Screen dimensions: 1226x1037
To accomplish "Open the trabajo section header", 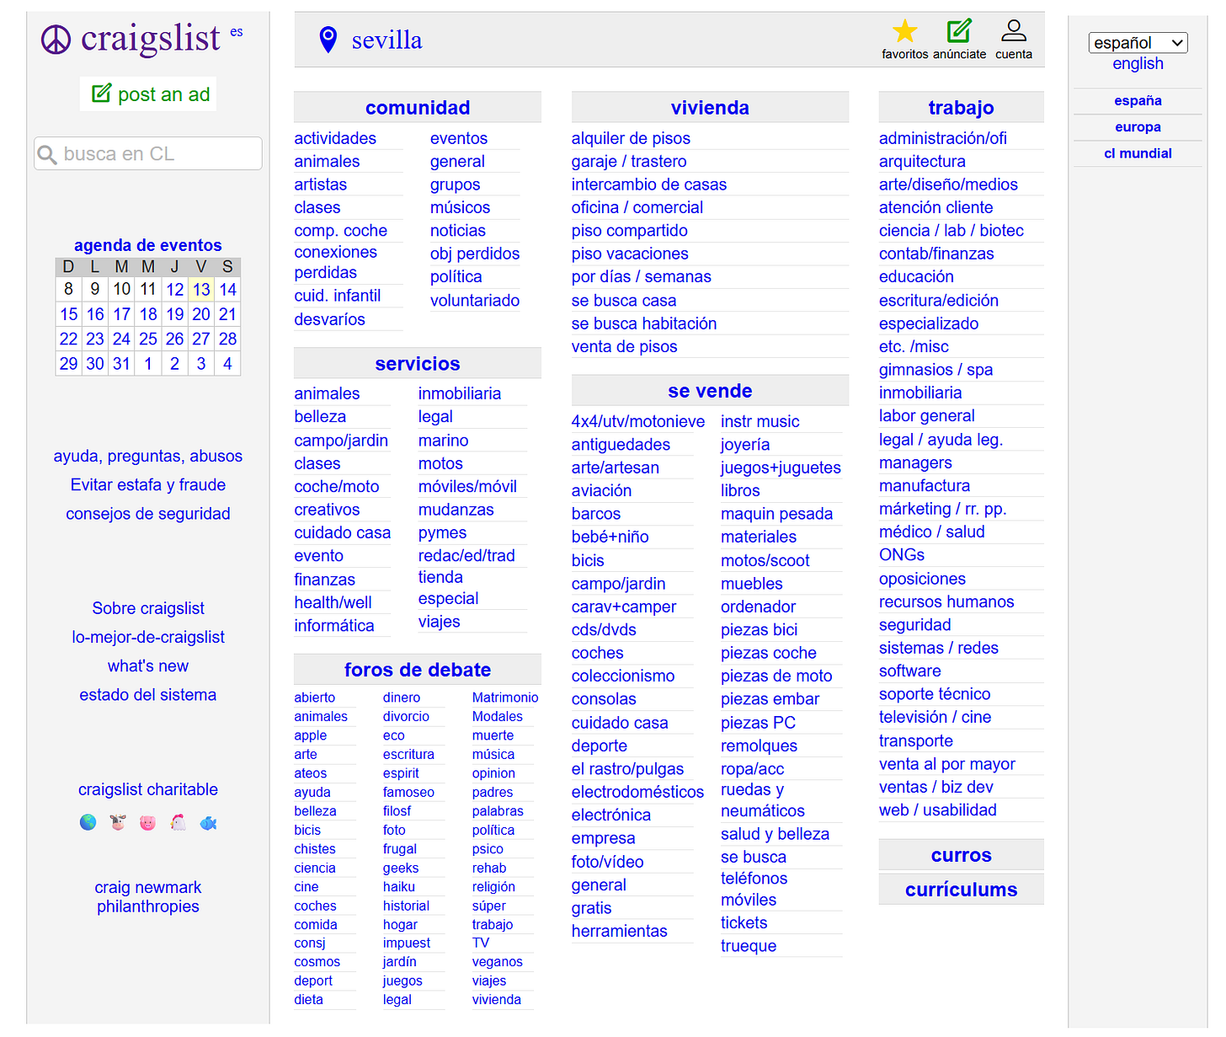I will 961,107.
